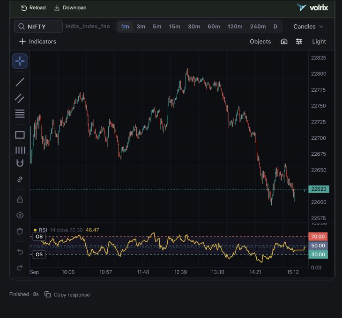Viewport: 342px width, 318px height.
Task: Open the Objects list
Action: 260,42
